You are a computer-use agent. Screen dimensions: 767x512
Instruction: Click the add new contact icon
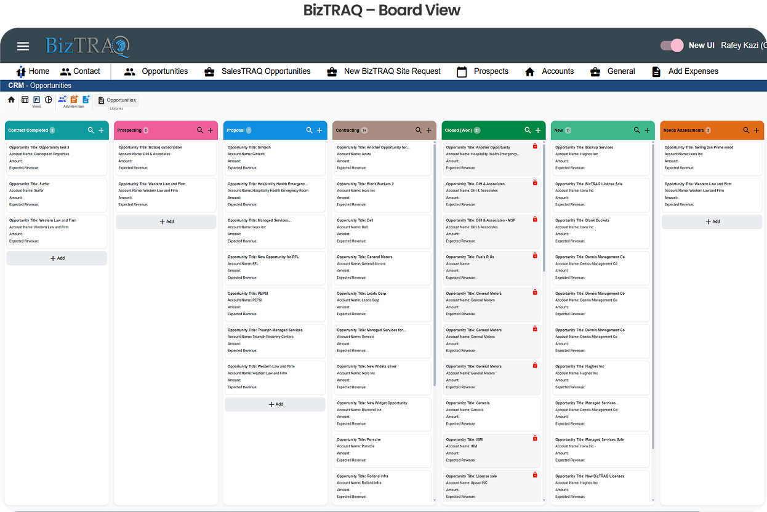[62, 99]
